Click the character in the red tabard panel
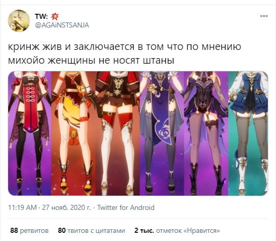This screenshot has width=276, height=241. coord(30,133)
